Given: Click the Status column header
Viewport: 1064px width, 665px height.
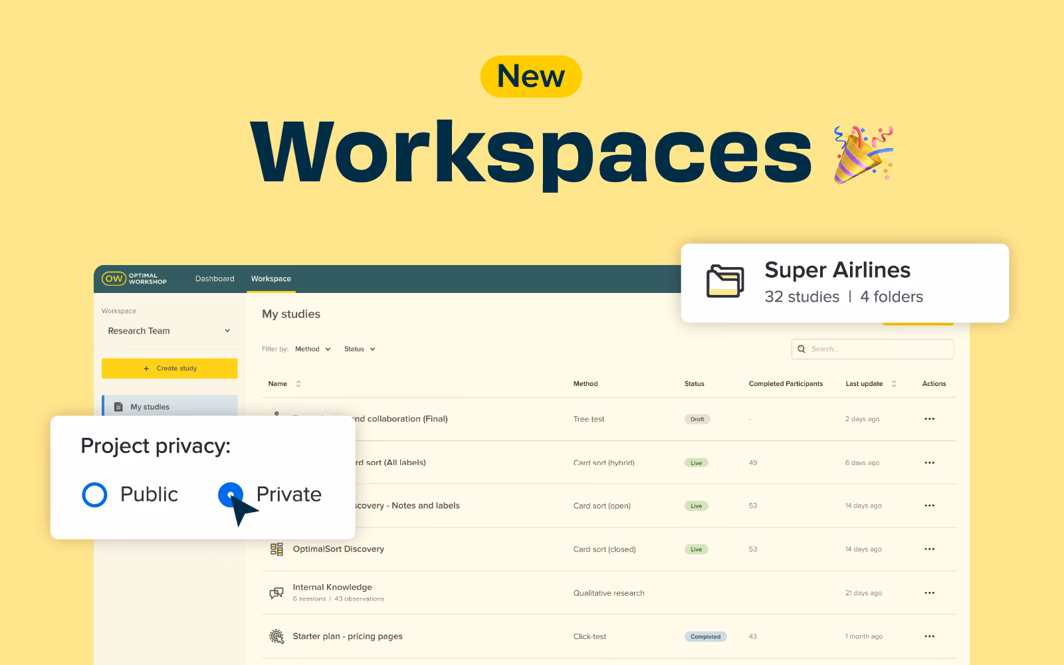Looking at the screenshot, I should pos(694,384).
